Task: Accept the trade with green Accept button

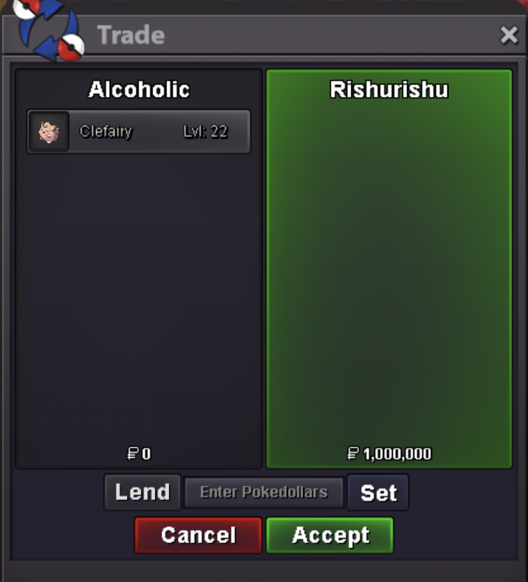Action: coord(330,535)
